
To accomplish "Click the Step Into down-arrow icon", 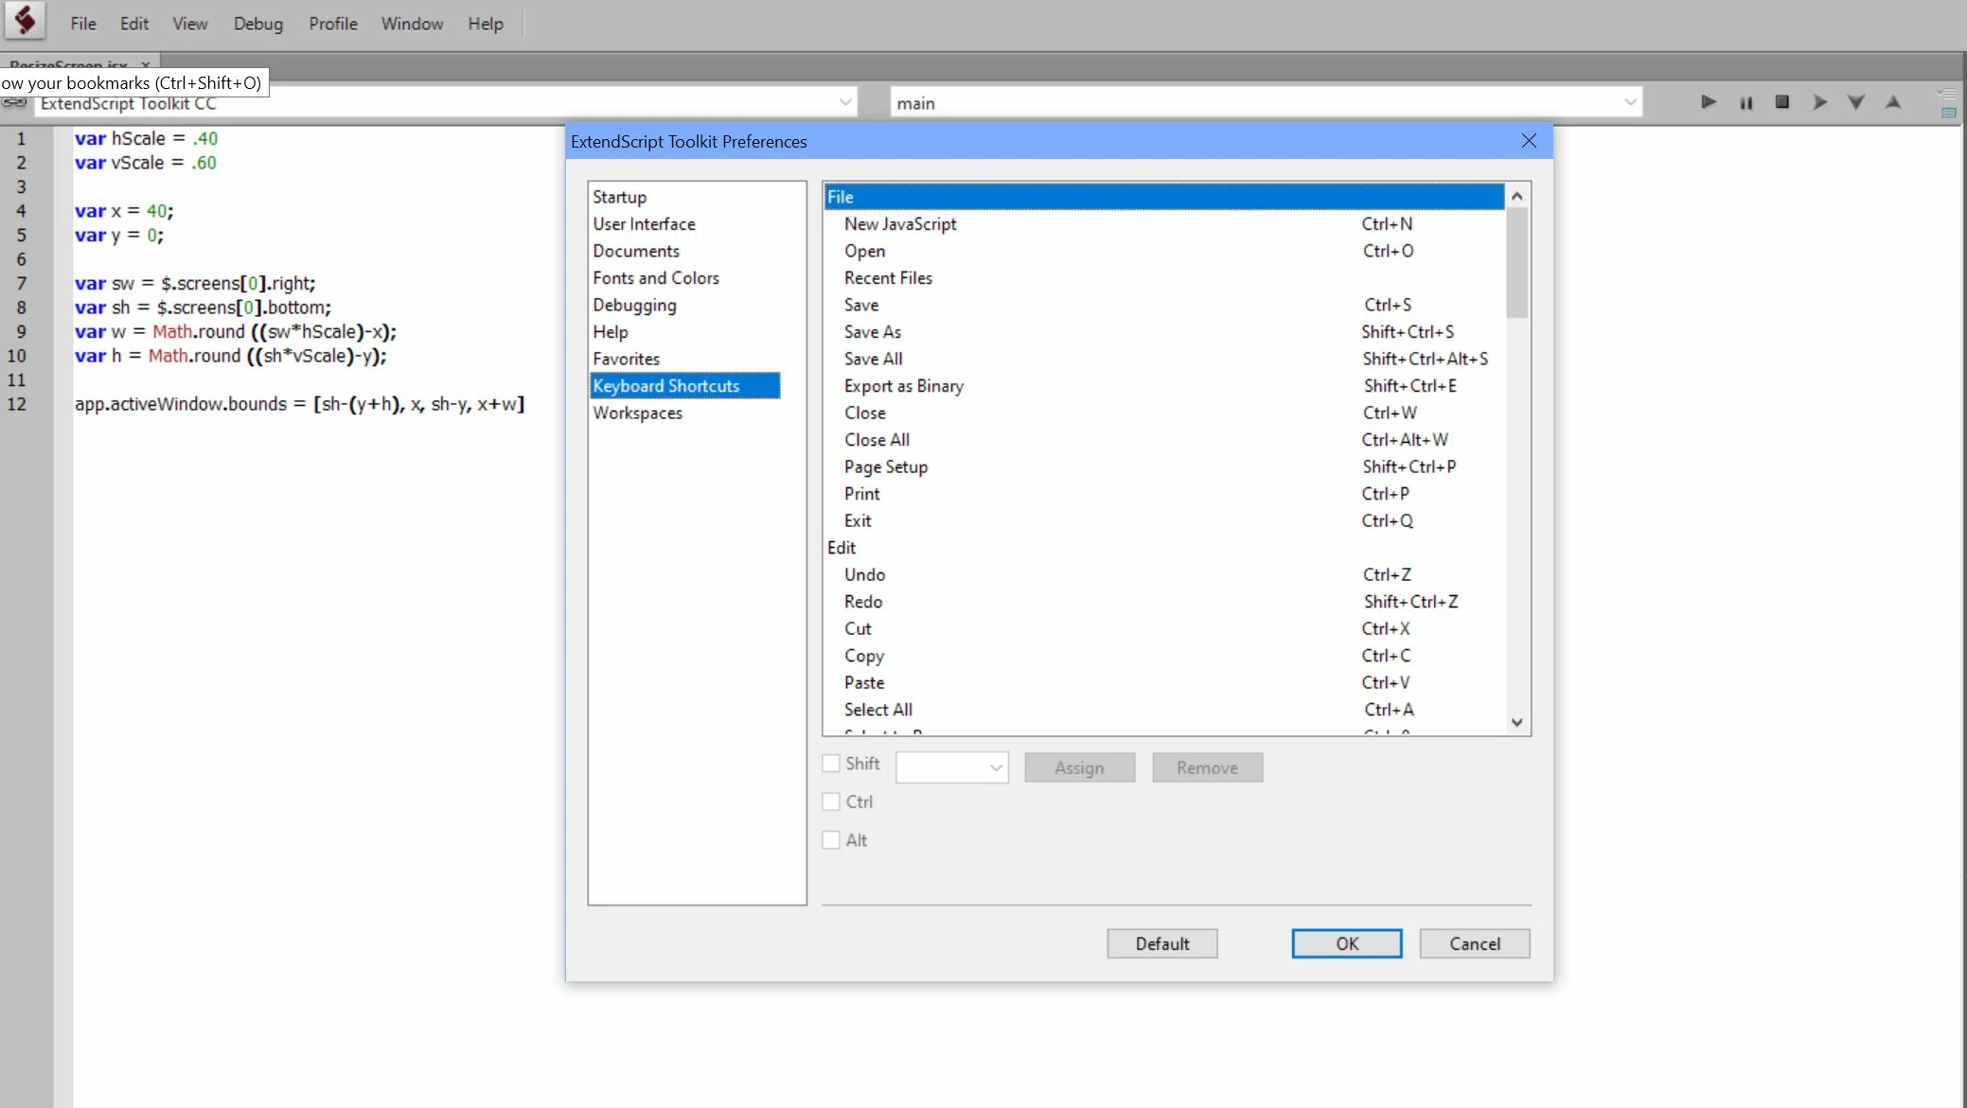I will point(1855,102).
